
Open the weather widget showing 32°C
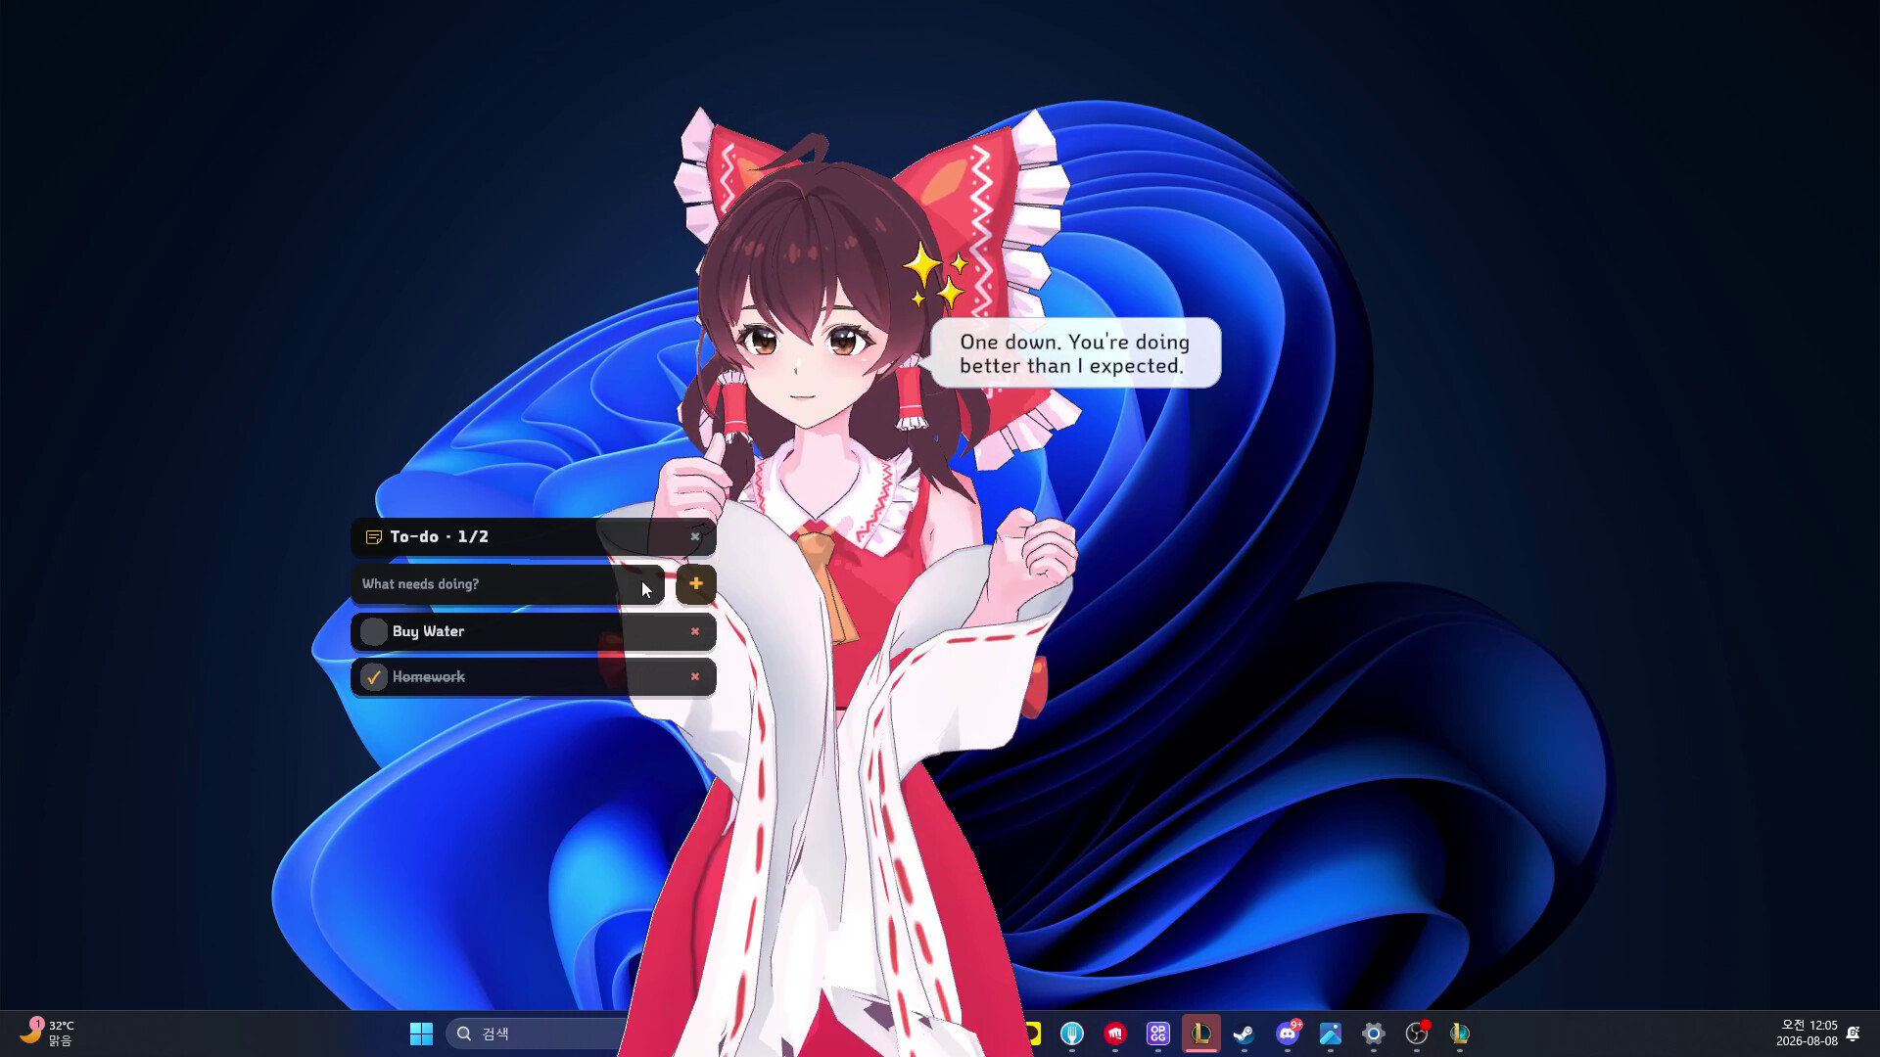tap(47, 1034)
